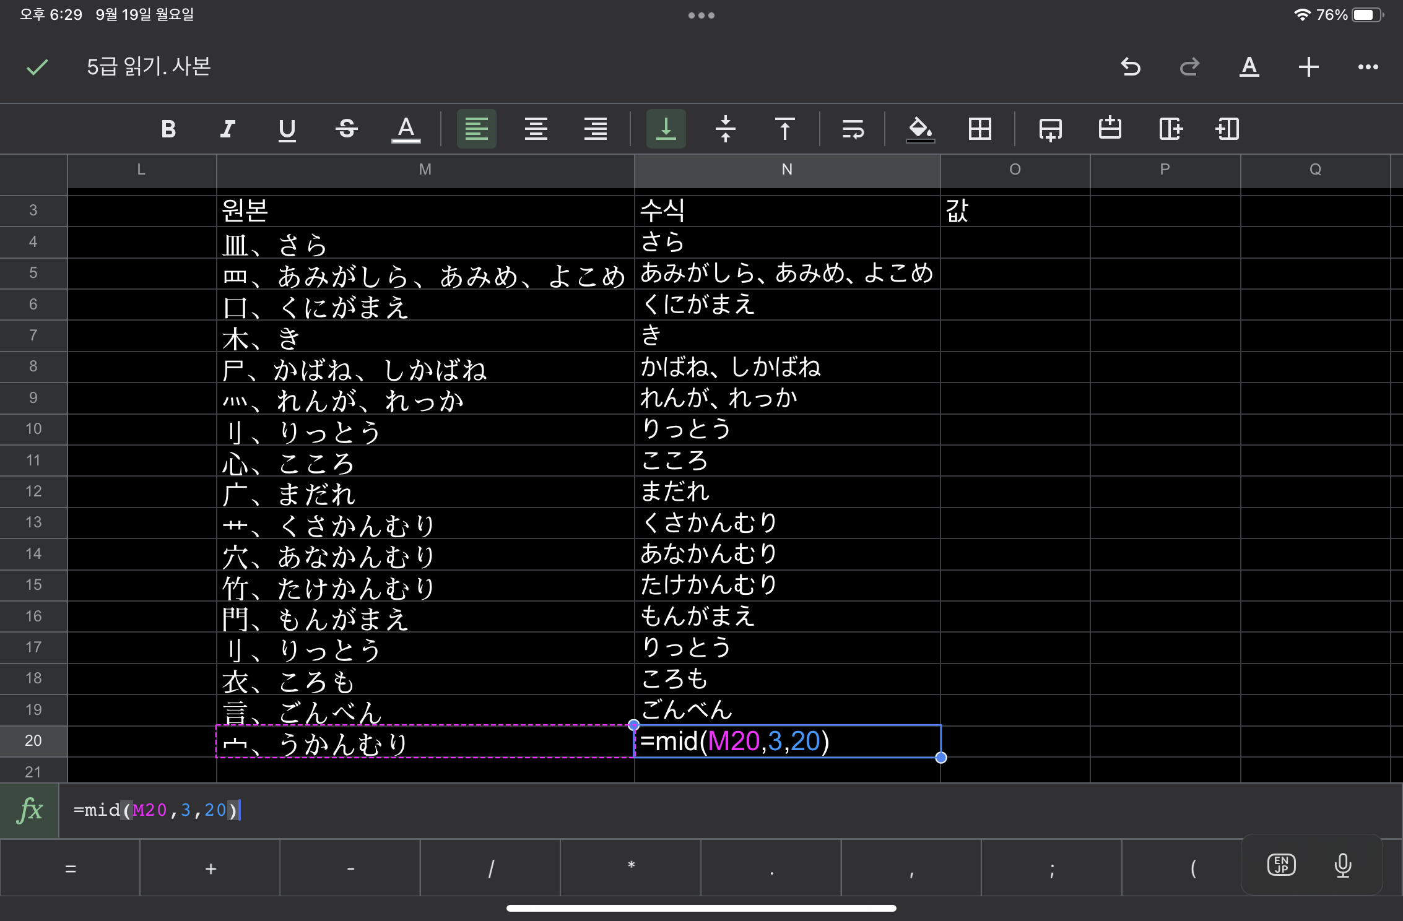Open the three-dot more options menu
Image resolution: width=1403 pixels, height=921 pixels.
click(1368, 67)
